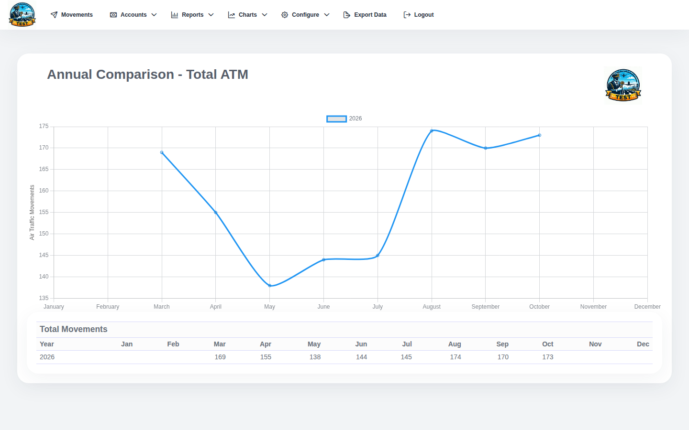This screenshot has height=430, width=689.
Task: Click the TEST badge logo beside the chart title
Action: click(x=623, y=85)
